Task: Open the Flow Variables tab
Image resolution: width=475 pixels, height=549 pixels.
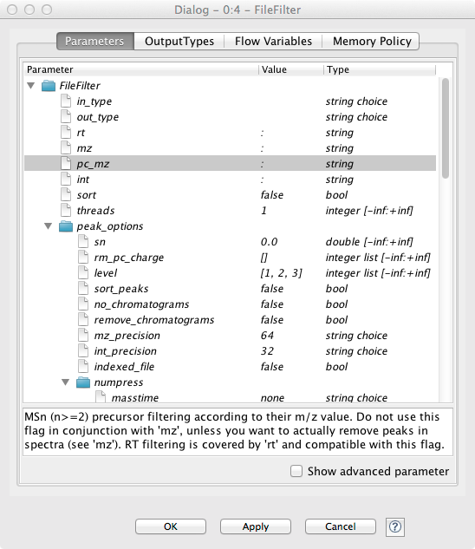Action: point(273,42)
